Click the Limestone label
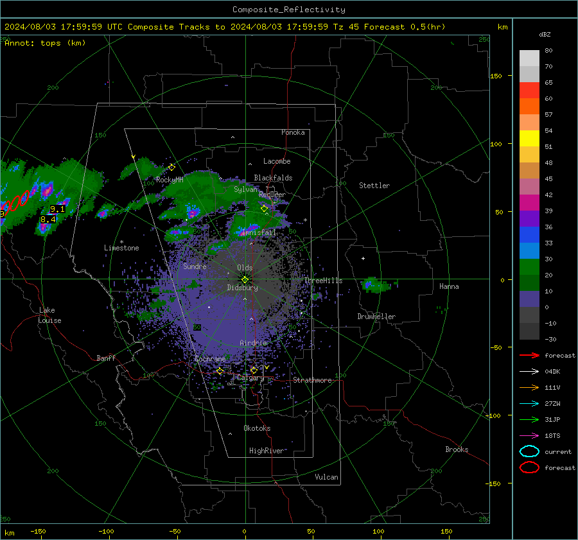Image resolution: width=578 pixels, height=540 pixels. 121,248
